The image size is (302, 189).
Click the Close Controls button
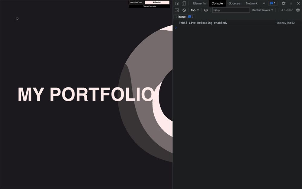coord(149,6)
